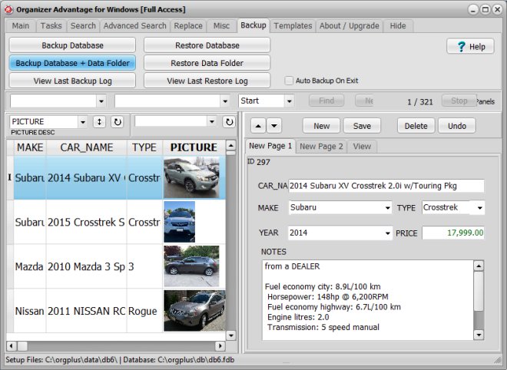Viewport: 507px width, 370px height.
Task: Refresh the PICTURE sort list icon
Action: (118, 122)
